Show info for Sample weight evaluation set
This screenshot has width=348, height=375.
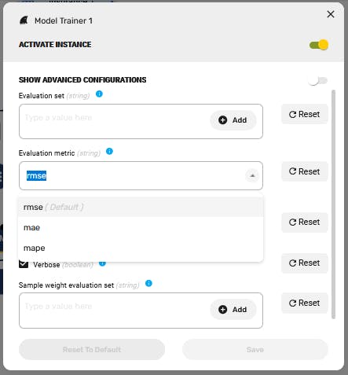148,283
